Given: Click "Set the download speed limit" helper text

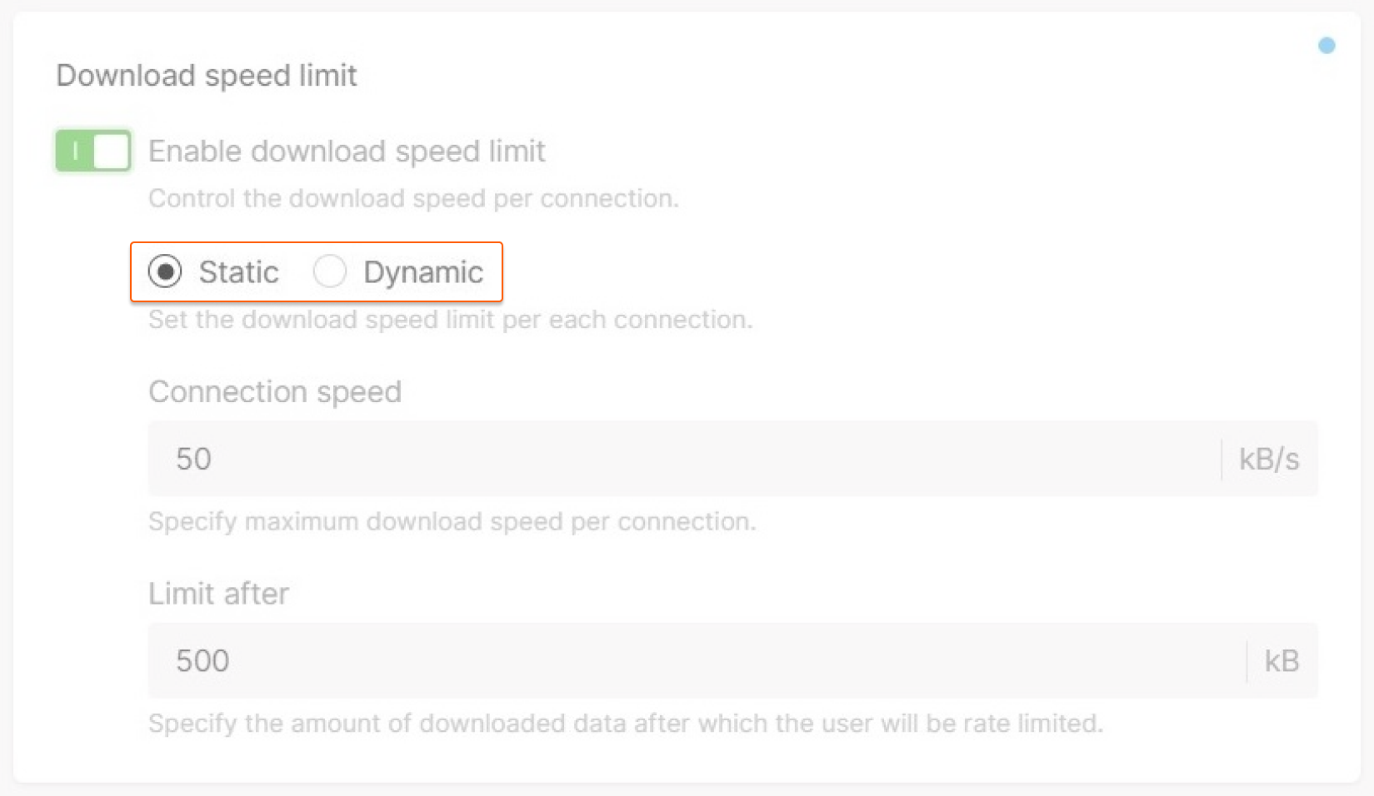Looking at the screenshot, I should [450, 320].
